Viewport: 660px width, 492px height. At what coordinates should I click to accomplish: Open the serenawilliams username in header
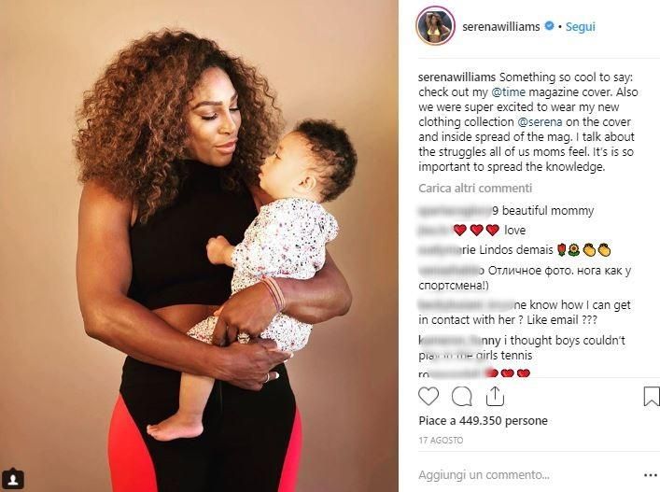coord(501,26)
